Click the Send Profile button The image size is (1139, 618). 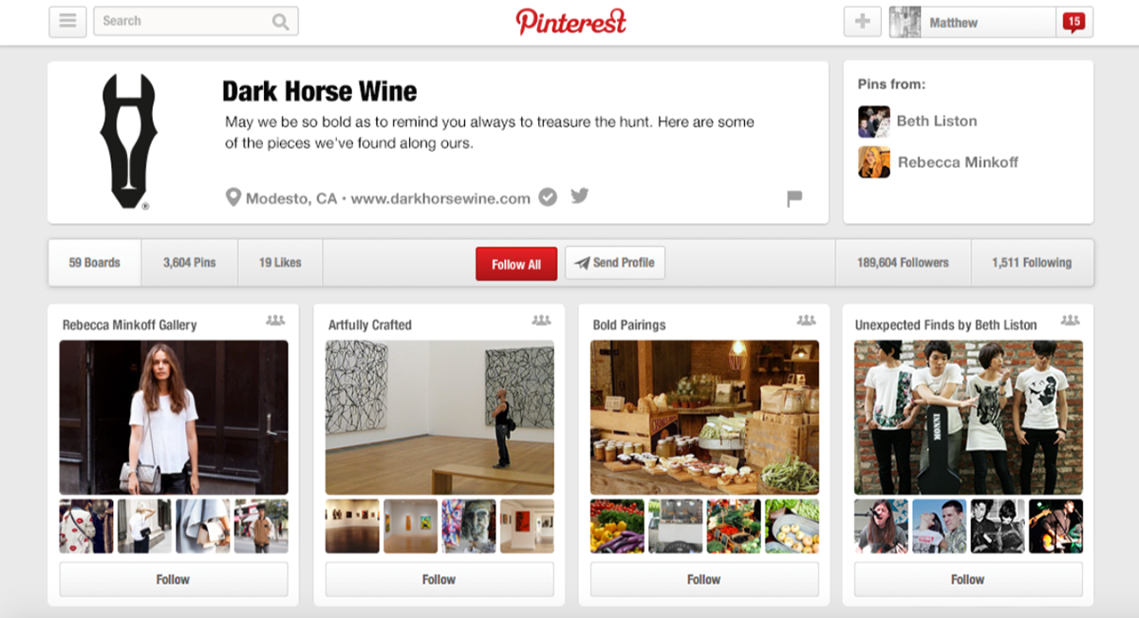tap(615, 263)
